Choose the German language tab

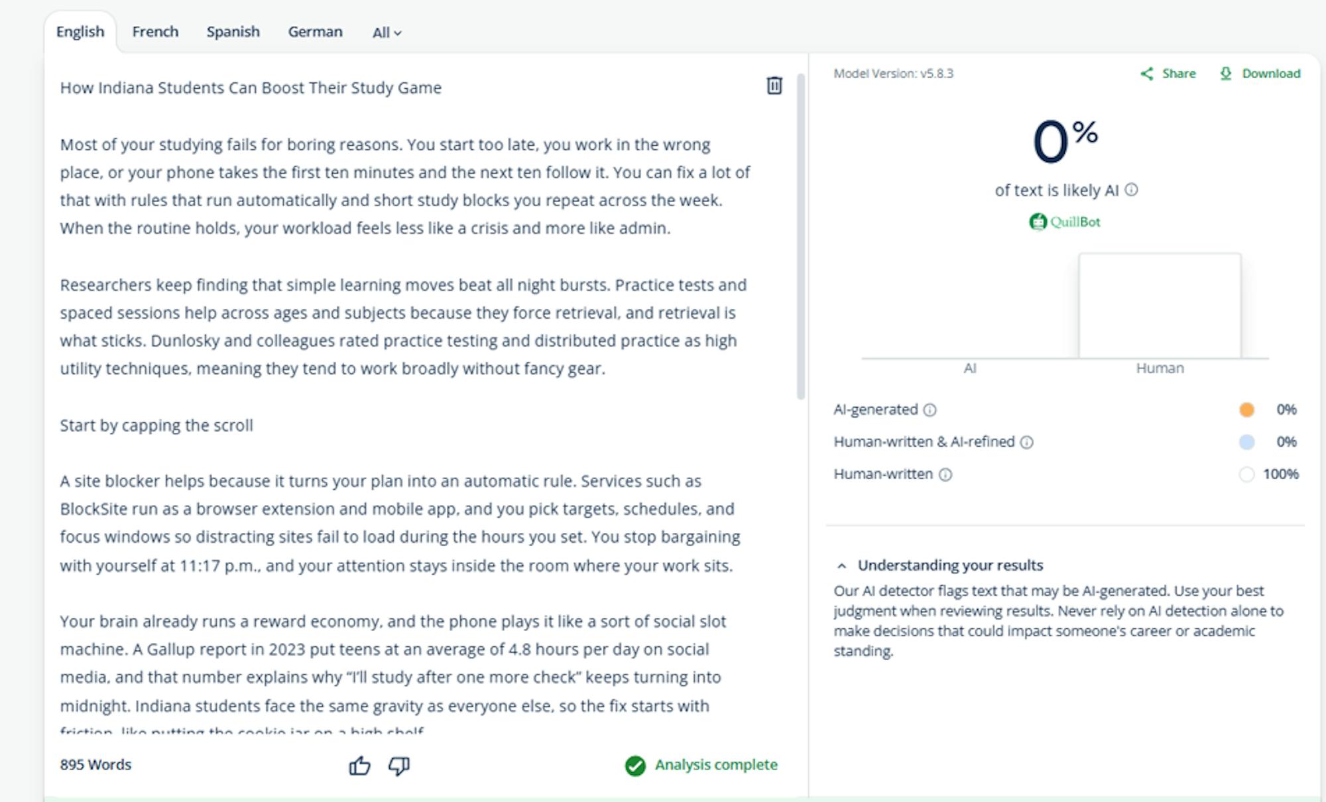[315, 32]
